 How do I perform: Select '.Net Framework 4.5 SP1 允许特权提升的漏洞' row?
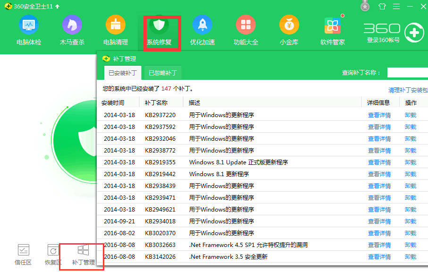[x=262, y=245]
